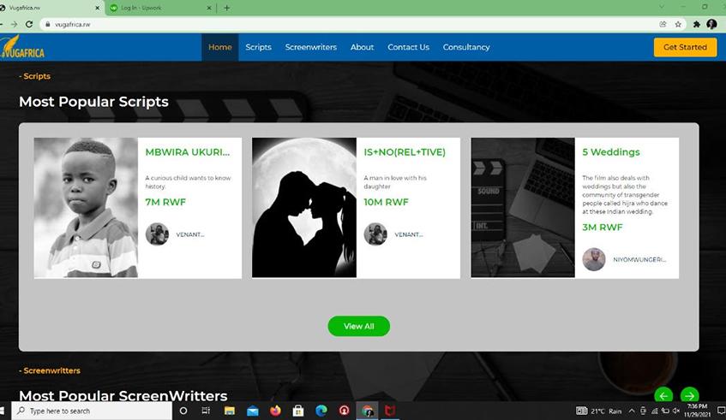
Task: Switch to the Log In - Upwork tab
Action: pyautogui.click(x=160, y=8)
